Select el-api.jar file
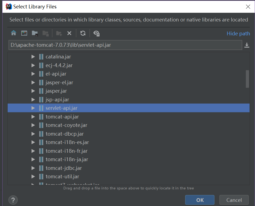 click(x=56, y=74)
